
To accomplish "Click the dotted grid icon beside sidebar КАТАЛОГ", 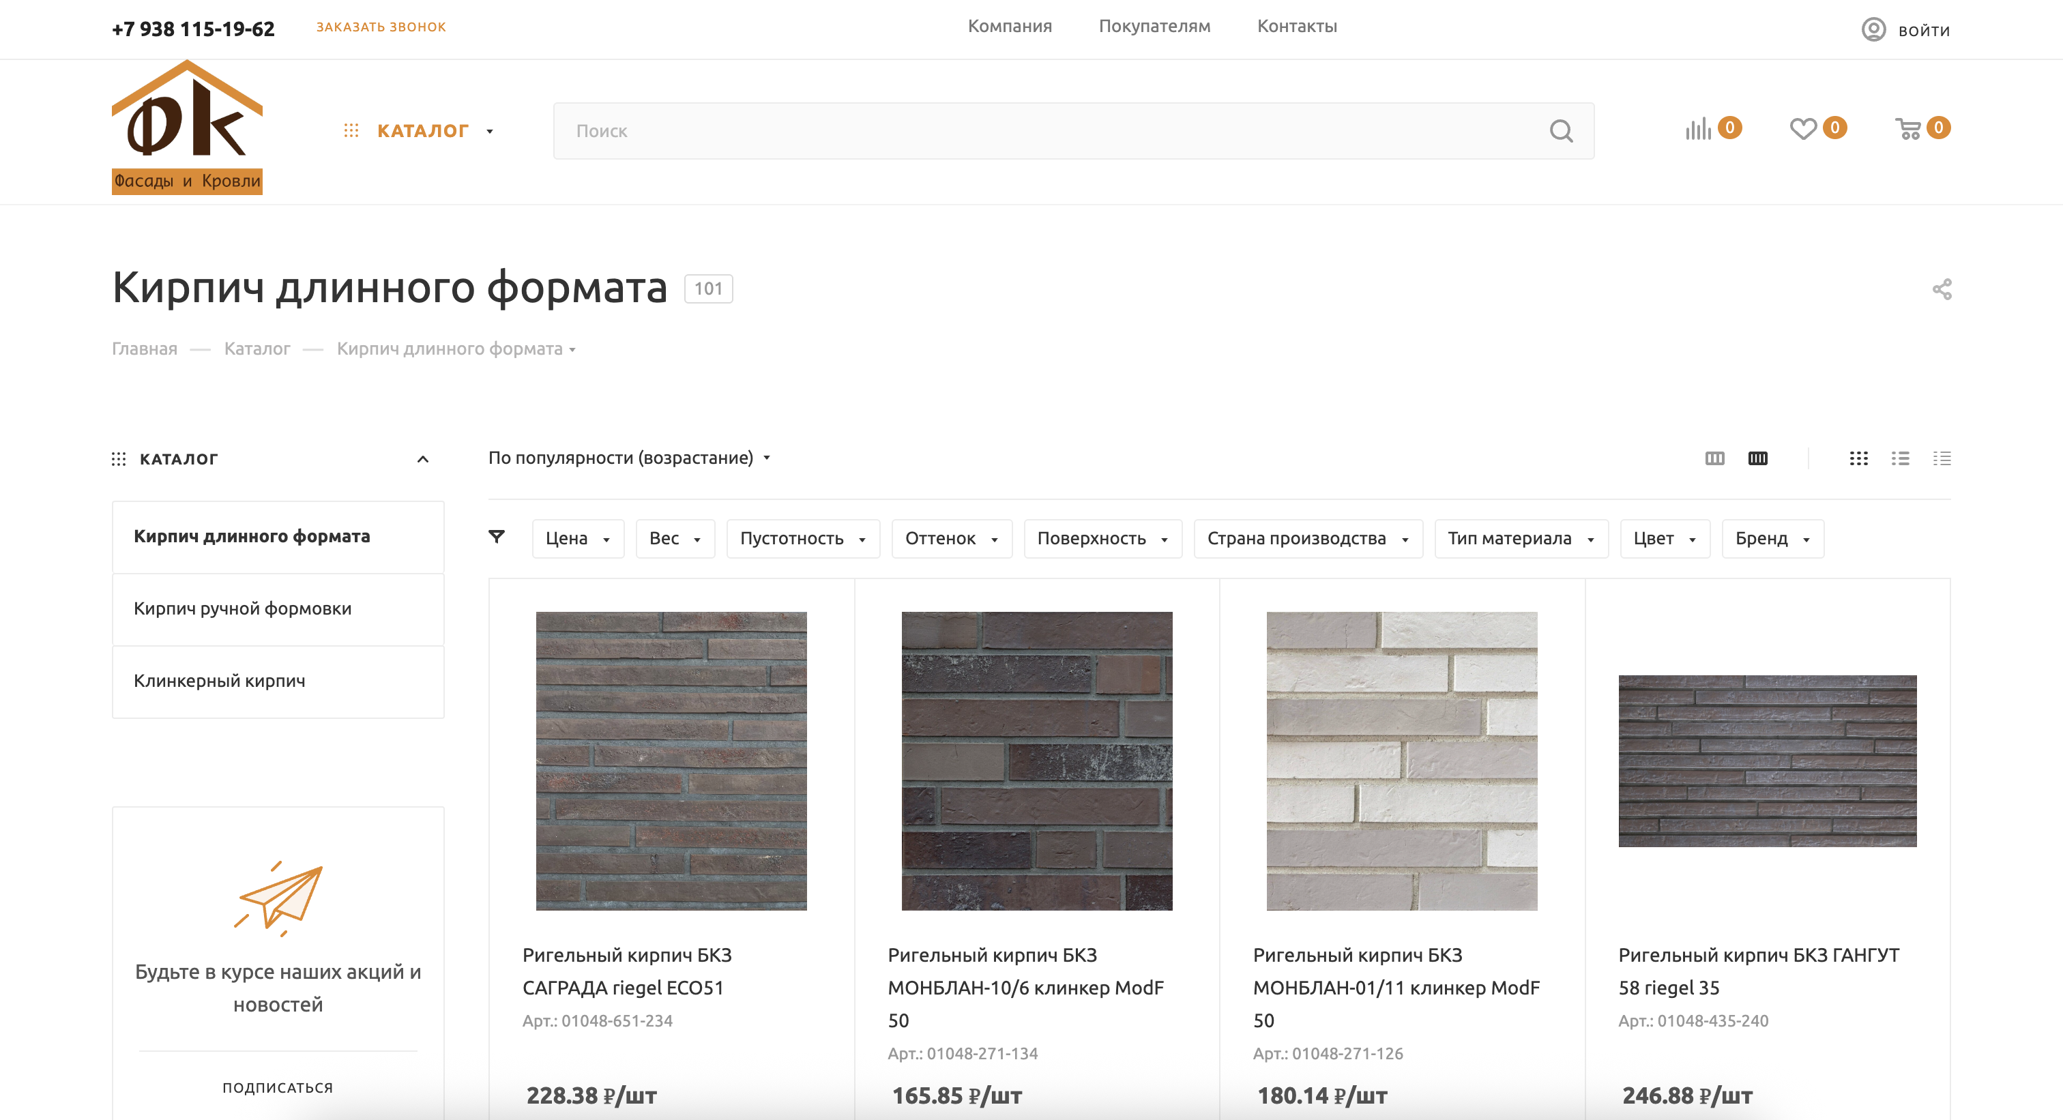I will 119,460.
